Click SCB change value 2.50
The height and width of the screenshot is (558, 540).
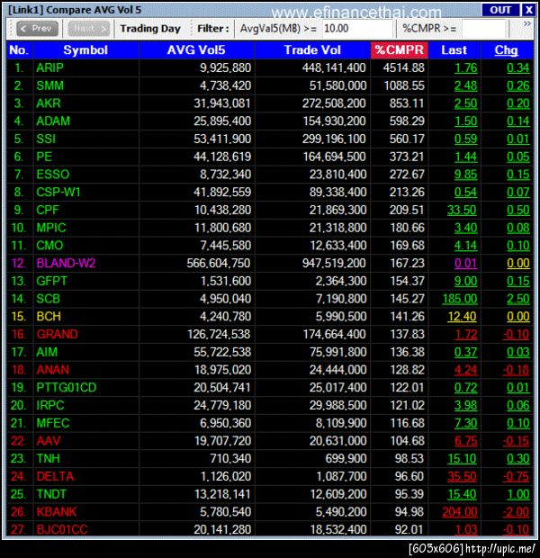(518, 299)
